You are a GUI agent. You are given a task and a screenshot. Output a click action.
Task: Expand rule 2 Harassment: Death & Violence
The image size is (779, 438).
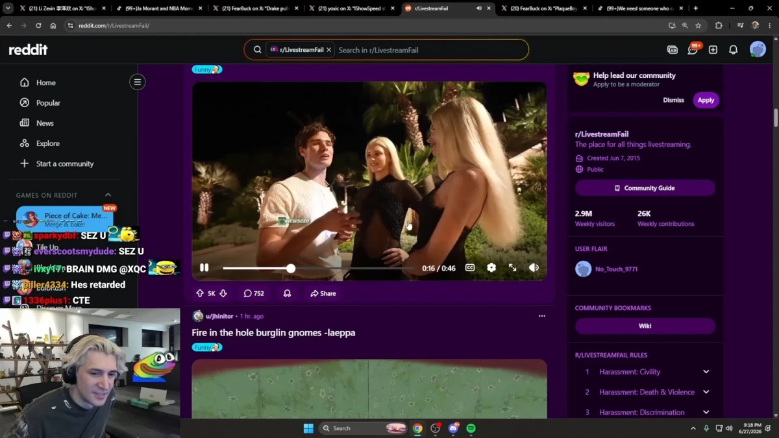706,392
